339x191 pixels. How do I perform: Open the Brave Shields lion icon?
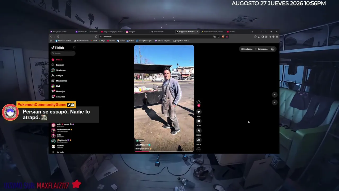[x=223, y=37]
